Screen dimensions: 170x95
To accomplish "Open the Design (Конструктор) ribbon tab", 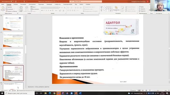I will point(32,4).
